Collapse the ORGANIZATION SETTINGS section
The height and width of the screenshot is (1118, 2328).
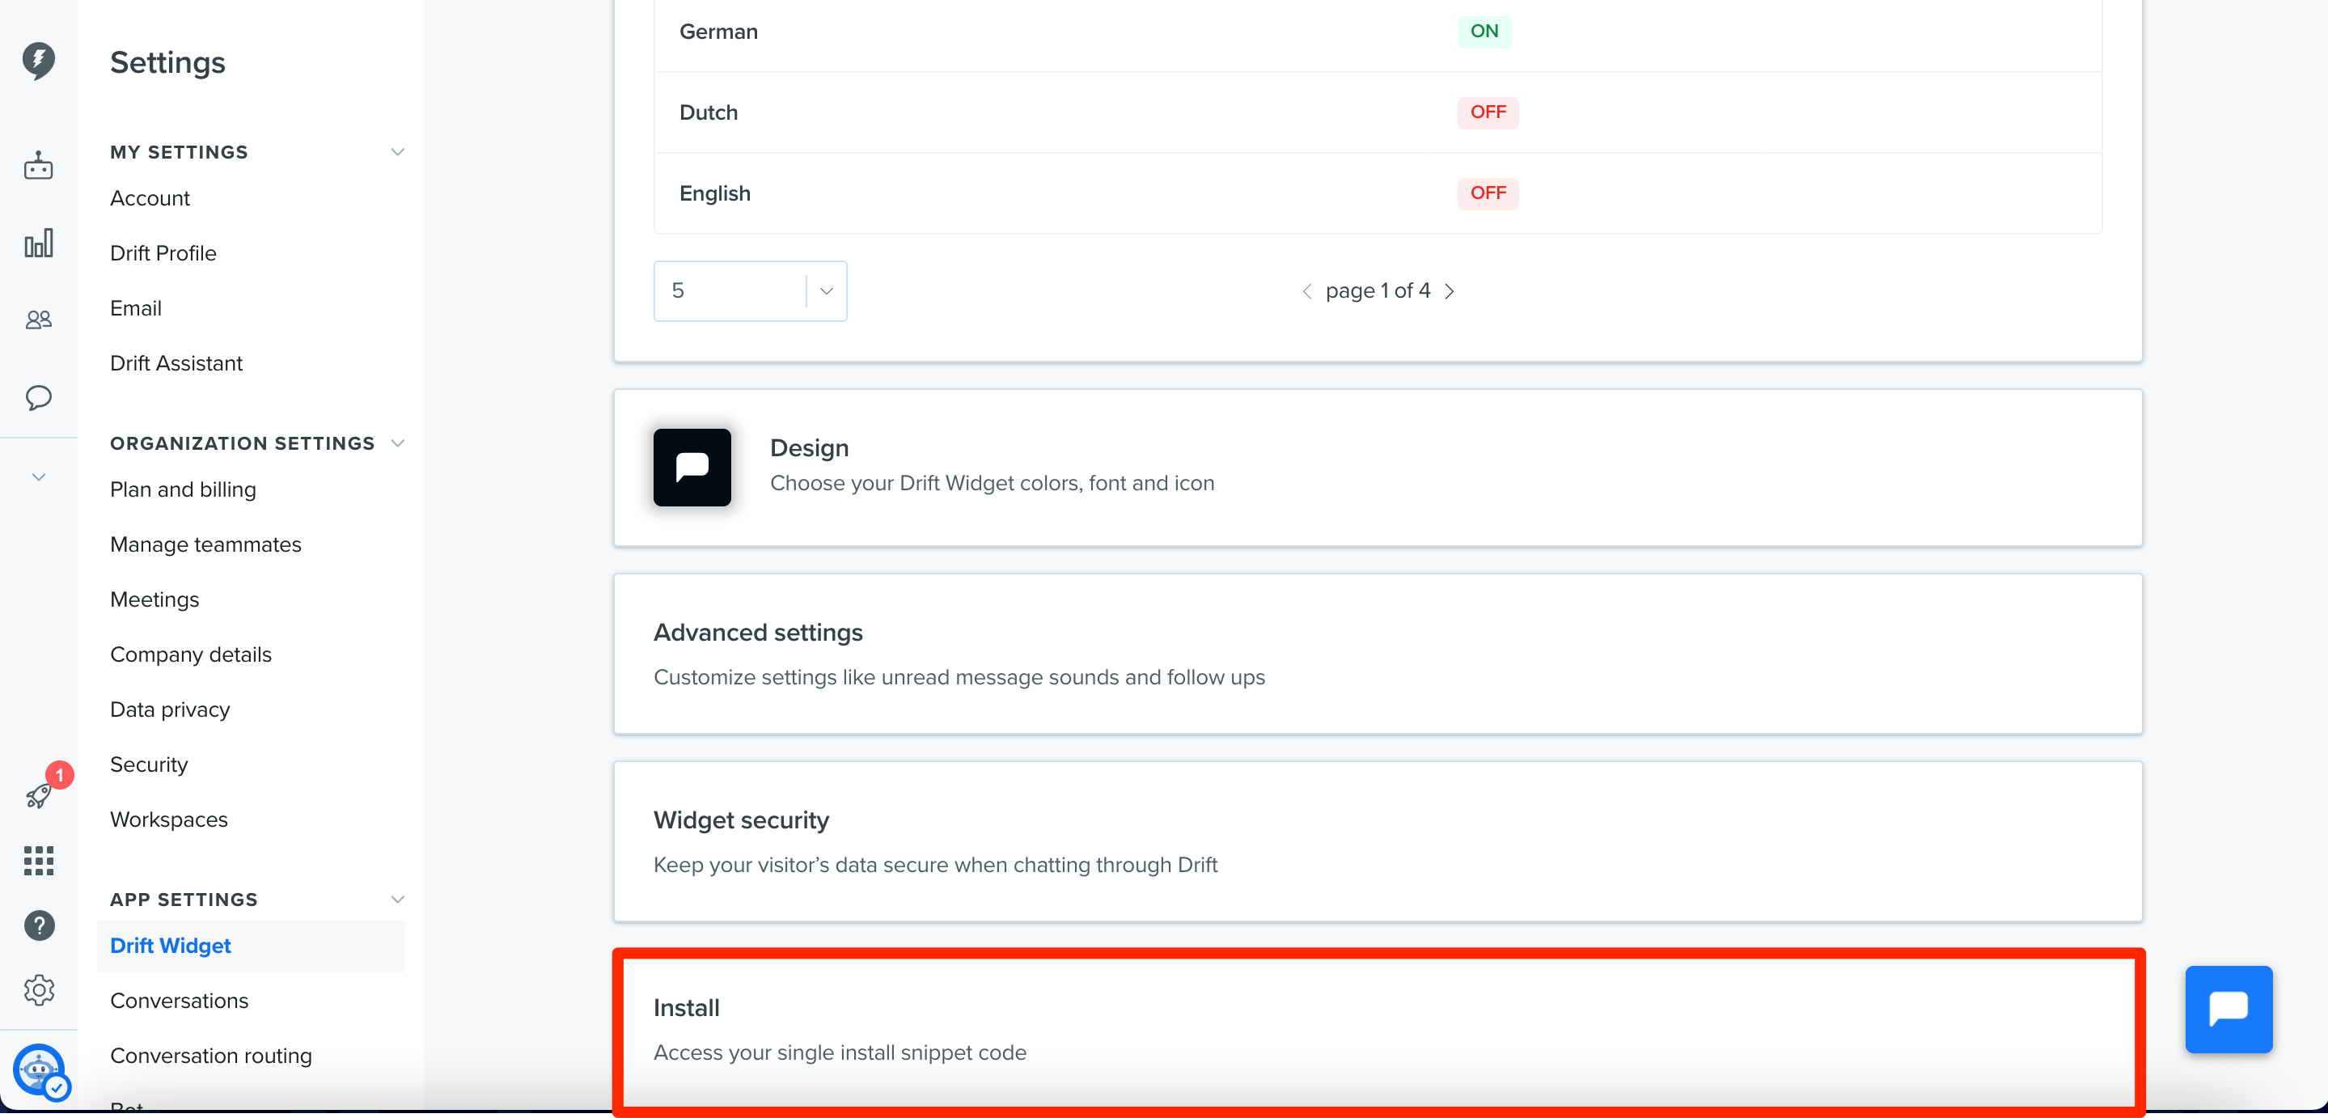[398, 443]
